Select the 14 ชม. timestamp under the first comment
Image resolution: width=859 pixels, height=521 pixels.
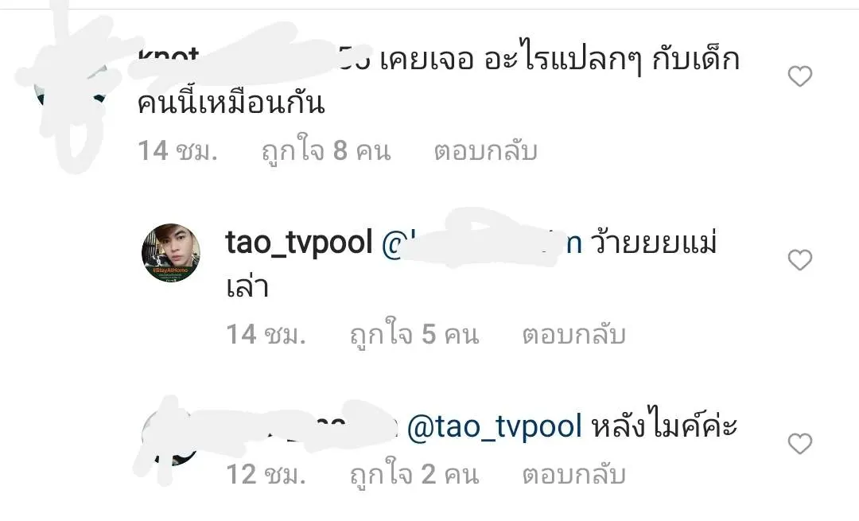[177, 150]
